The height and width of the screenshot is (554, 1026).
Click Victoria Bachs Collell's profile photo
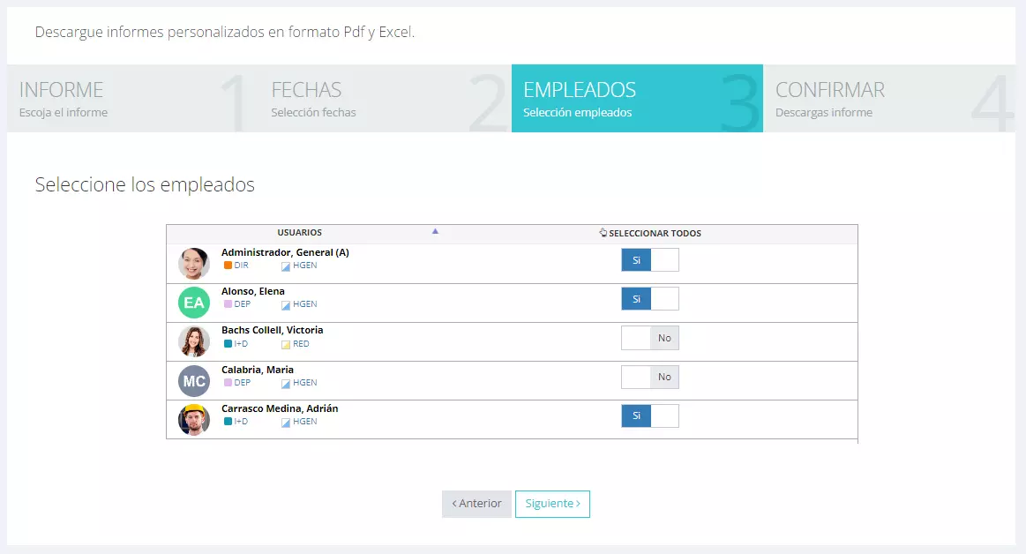pyautogui.click(x=194, y=341)
